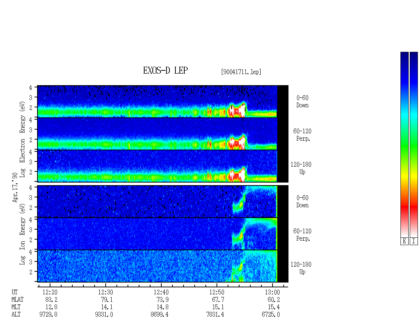Click the ALT value 8699.4

159,315
